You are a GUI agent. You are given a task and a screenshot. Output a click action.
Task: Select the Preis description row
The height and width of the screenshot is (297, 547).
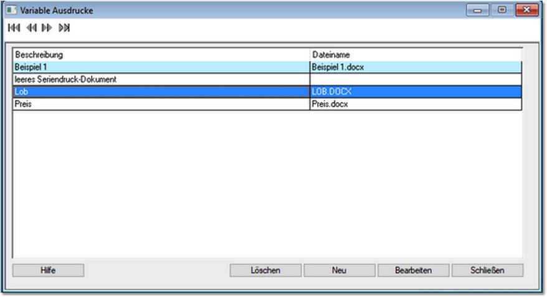tap(161, 104)
